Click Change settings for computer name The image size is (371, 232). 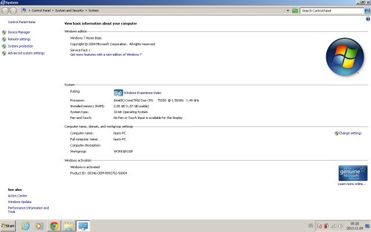click(x=350, y=133)
